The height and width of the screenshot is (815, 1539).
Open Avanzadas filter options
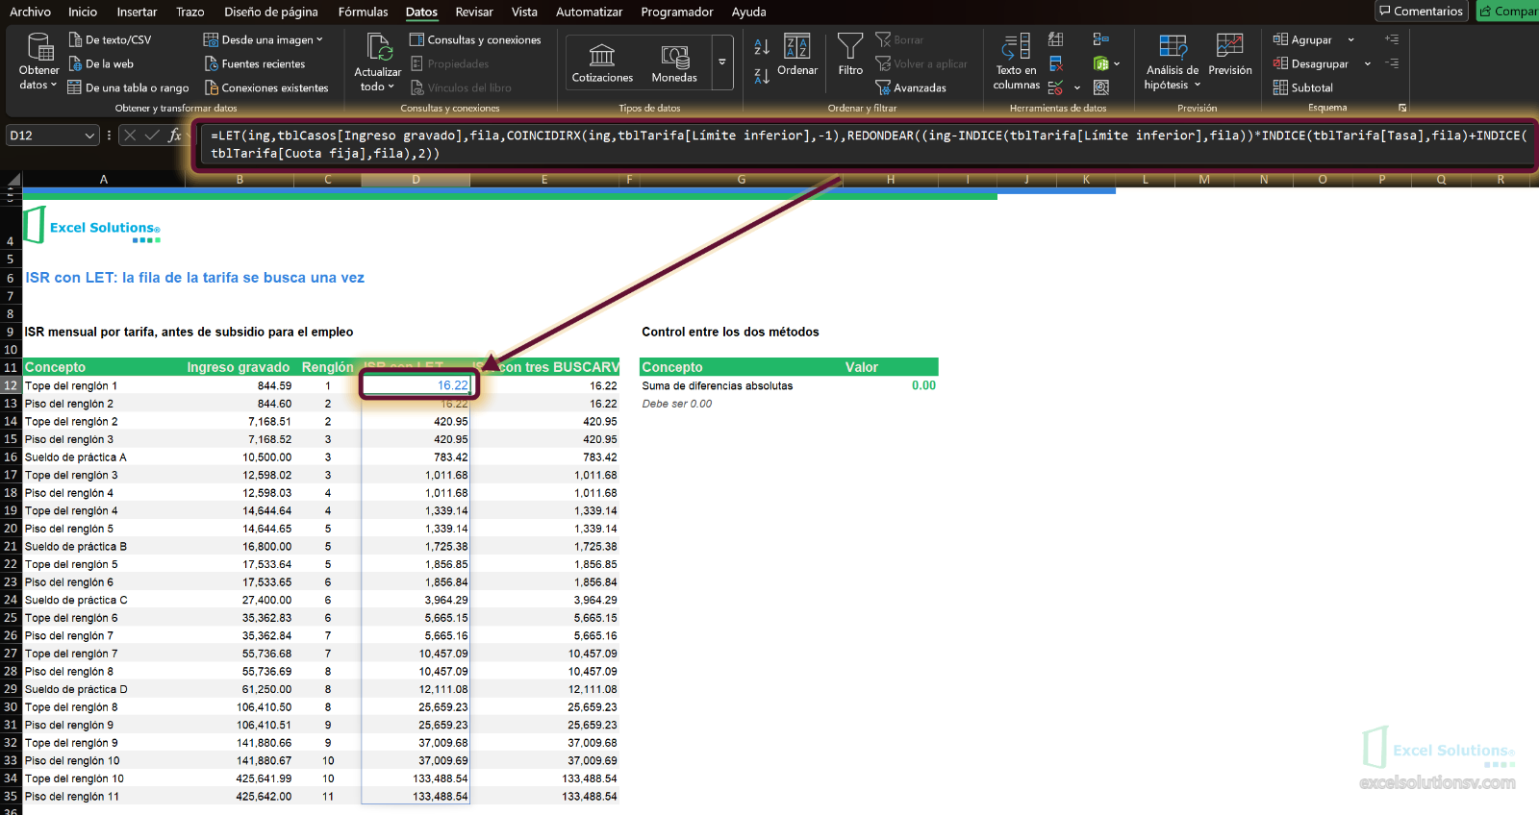(911, 87)
